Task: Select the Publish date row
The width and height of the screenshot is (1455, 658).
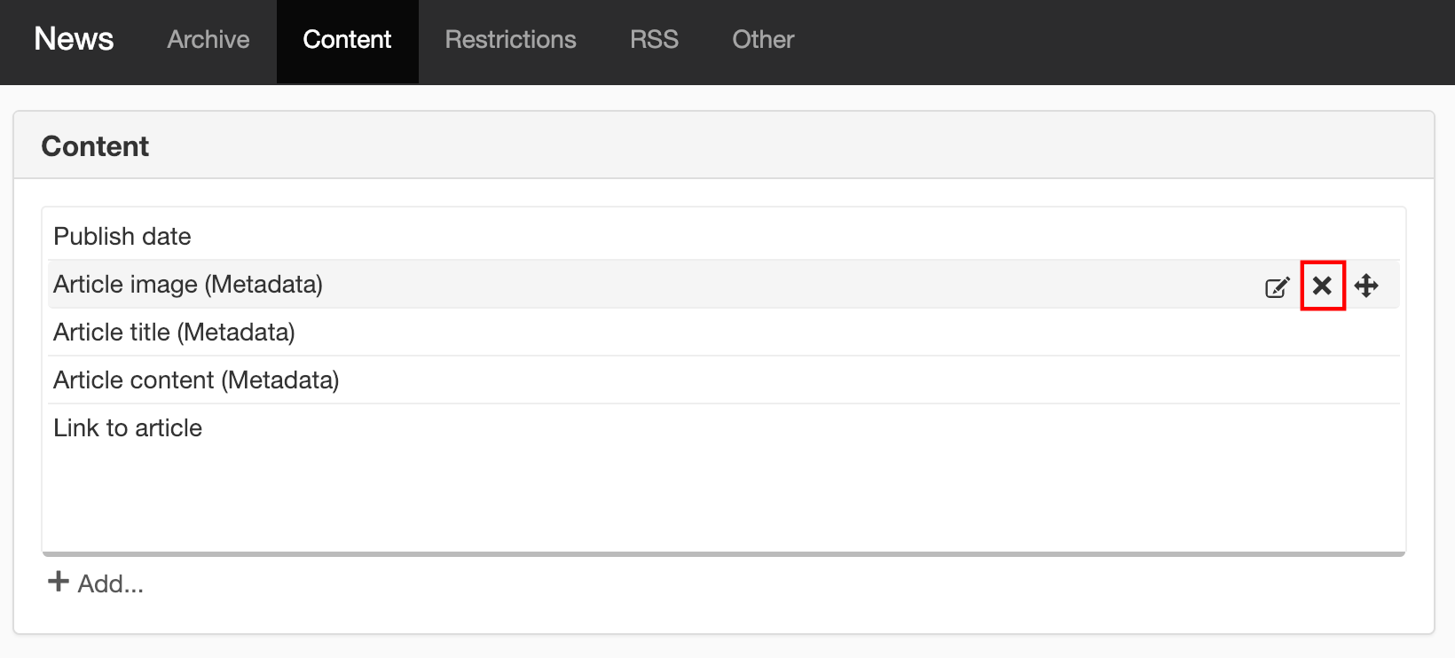Action: [724, 236]
